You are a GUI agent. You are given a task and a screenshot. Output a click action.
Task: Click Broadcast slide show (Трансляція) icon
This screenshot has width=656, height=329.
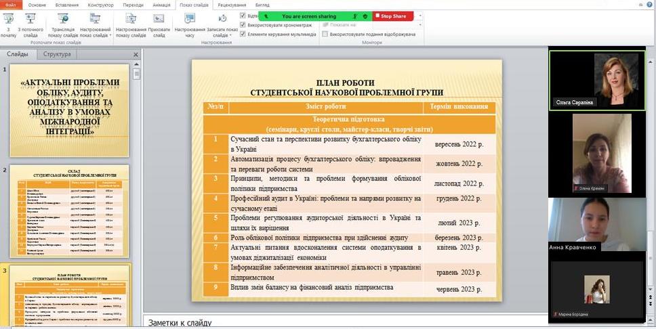click(x=63, y=19)
